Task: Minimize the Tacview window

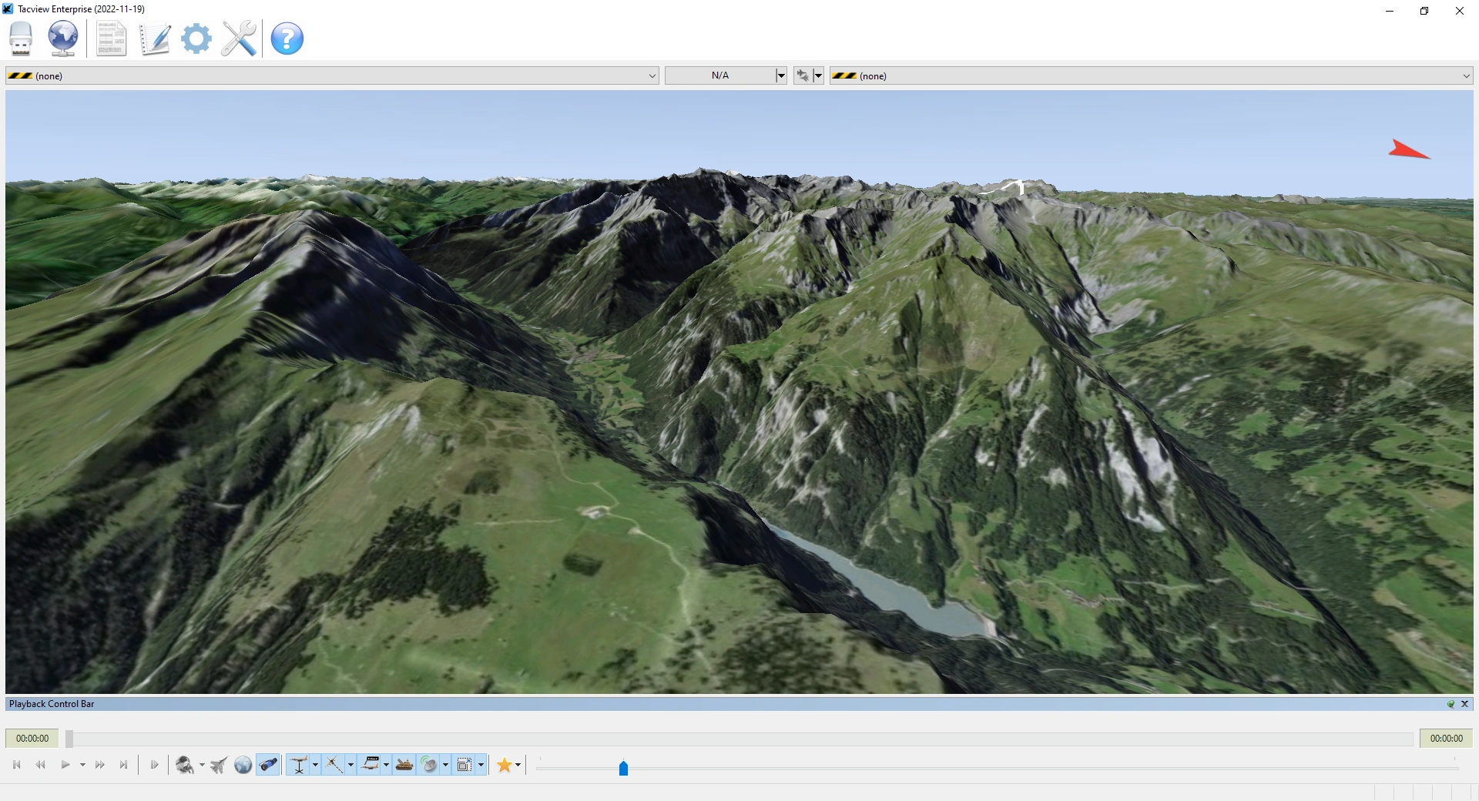Action: (1390, 11)
